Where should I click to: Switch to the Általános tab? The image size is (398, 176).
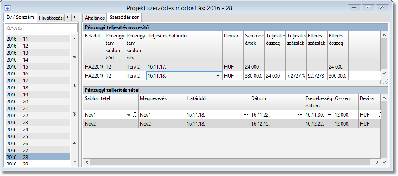coord(95,18)
